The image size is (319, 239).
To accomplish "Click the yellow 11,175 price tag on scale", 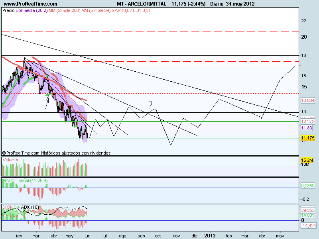I will tap(307, 138).
